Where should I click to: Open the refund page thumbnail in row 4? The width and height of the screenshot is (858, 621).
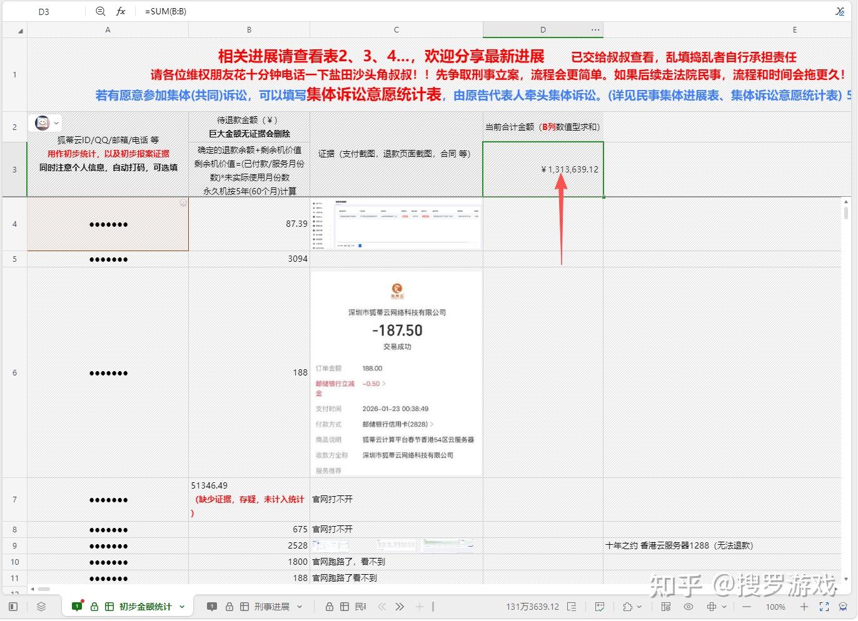[396, 224]
